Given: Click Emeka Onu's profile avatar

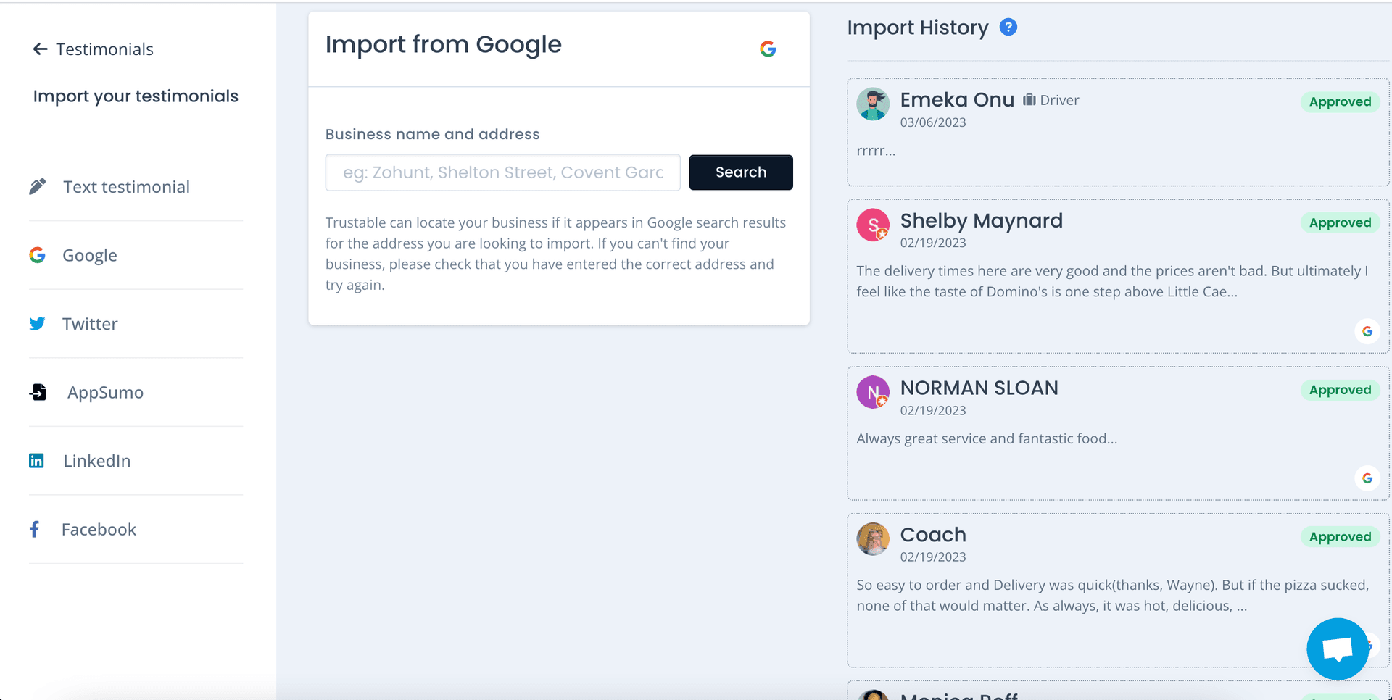Looking at the screenshot, I should click(x=873, y=104).
